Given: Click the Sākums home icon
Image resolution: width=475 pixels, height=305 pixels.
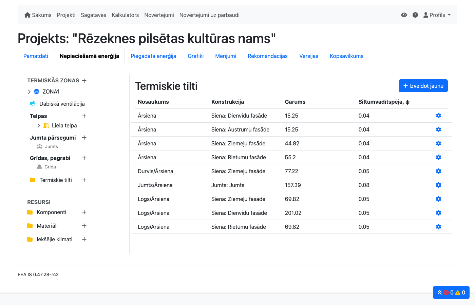Looking at the screenshot, I should 27,15.
